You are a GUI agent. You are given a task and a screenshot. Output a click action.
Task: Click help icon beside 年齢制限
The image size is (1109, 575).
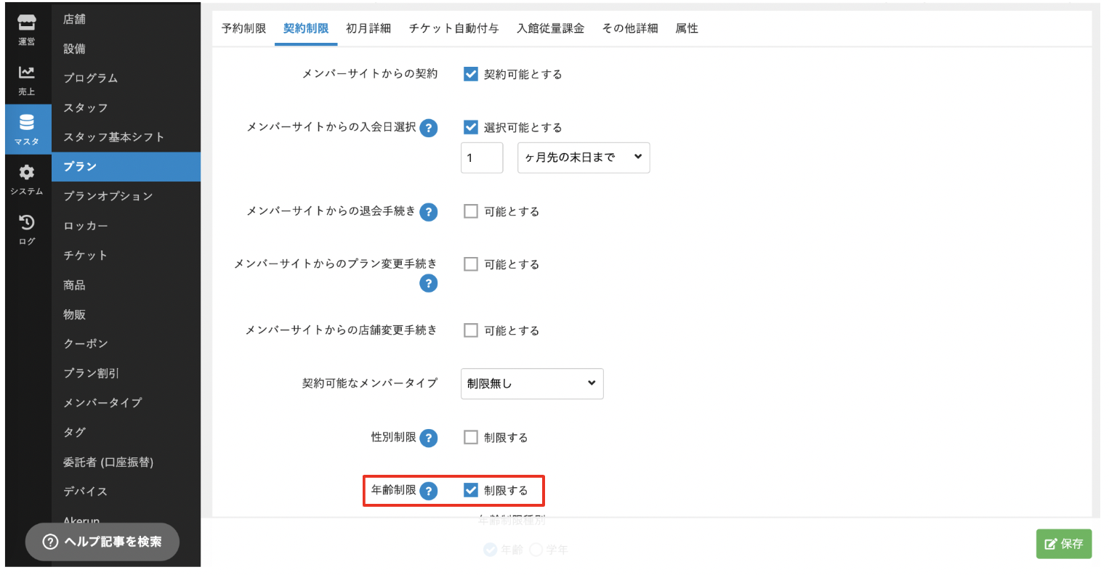pos(429,491)
